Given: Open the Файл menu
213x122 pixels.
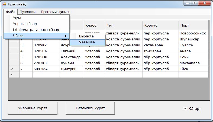Looking at the screenshot, I should pyautogui.click(x=11, y=12).
